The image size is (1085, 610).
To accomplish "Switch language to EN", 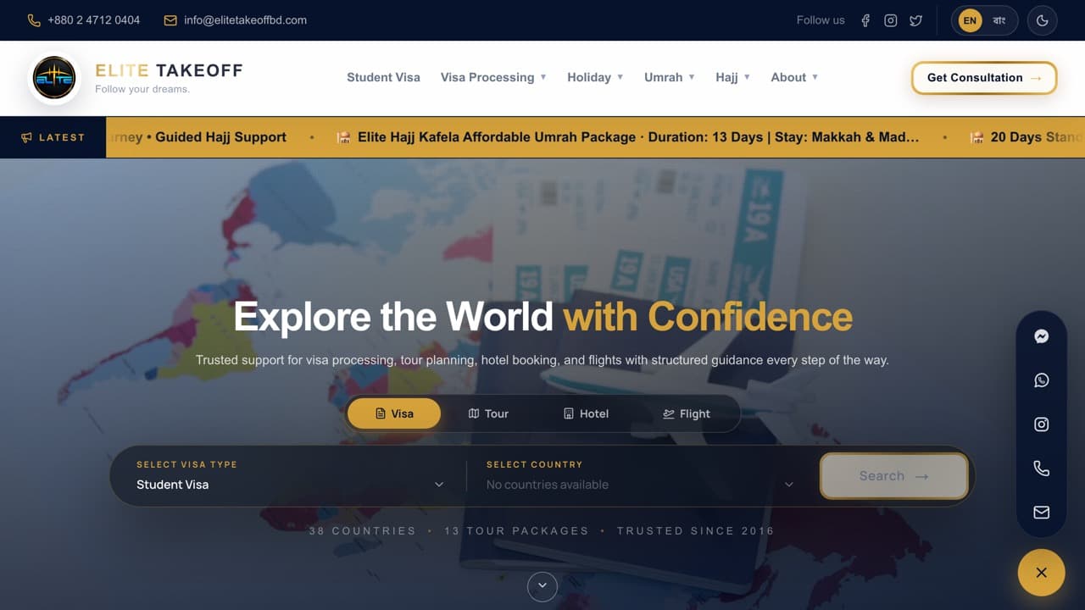I will 970,20.
